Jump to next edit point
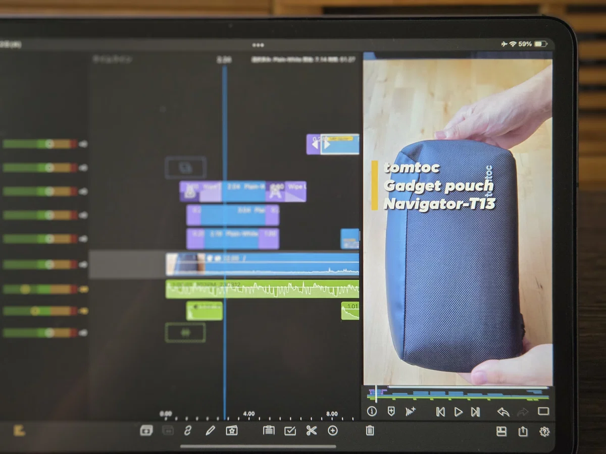This screenshot has width=606, height=454. point(475,412)
